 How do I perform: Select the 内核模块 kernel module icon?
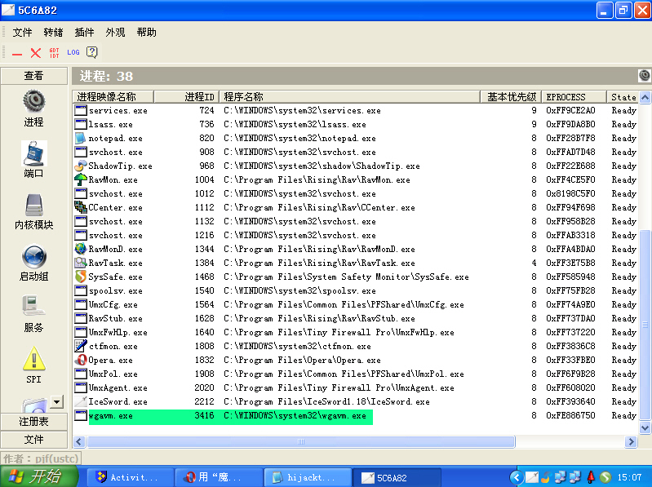34,206
